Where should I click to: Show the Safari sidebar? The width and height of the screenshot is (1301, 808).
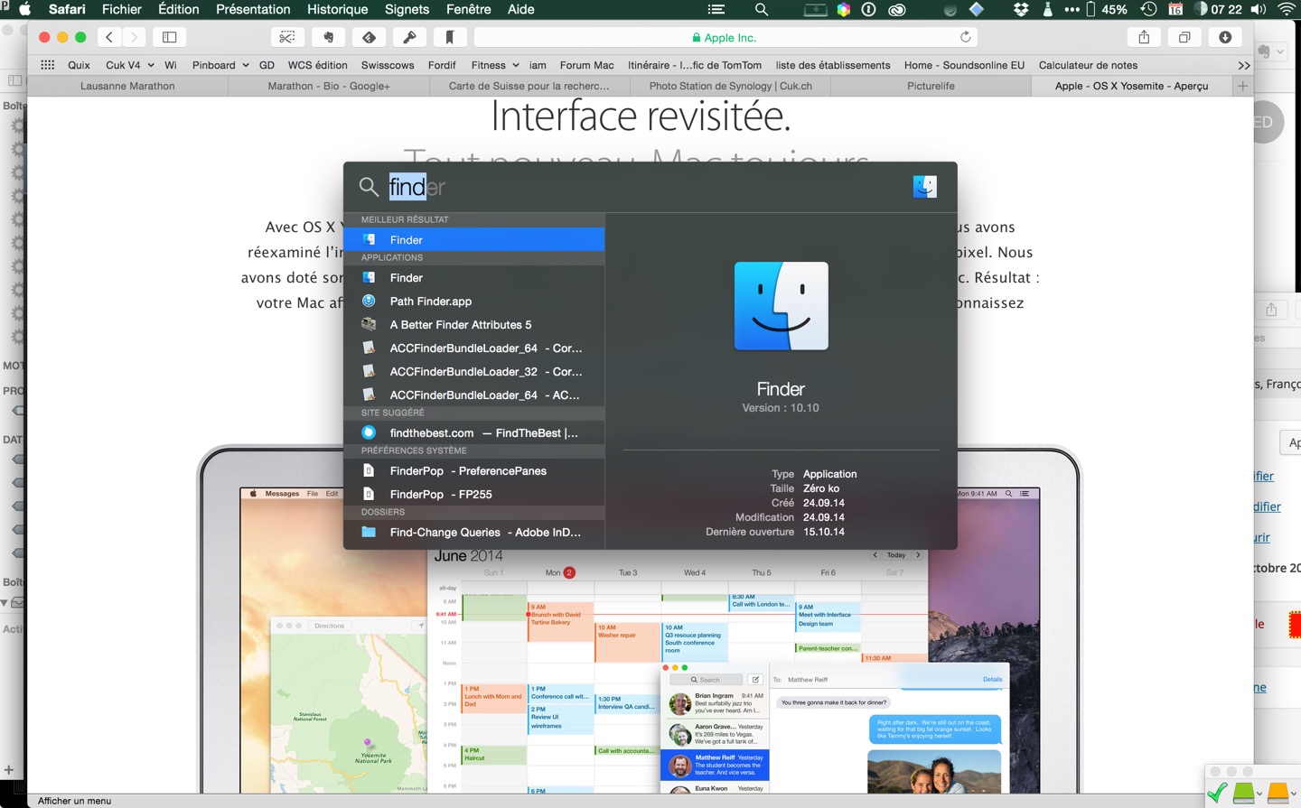coord(169,37)
